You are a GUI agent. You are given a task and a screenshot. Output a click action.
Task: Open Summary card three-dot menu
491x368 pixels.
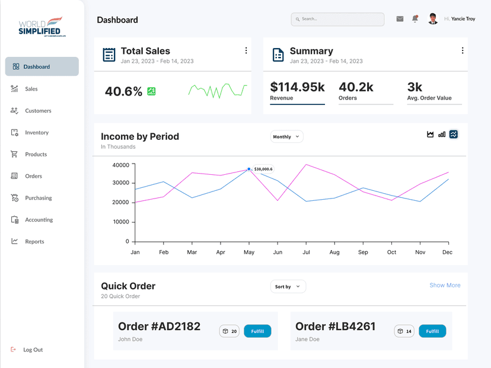pos(463,51)
